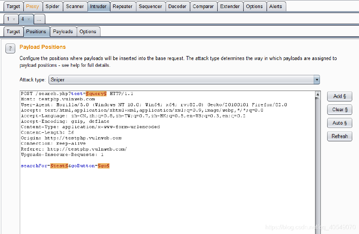This screenshot has width=359, height=234.
Task: Click the Accept: text/html header line
Action: pyautogui.click(x=142, y=110)
